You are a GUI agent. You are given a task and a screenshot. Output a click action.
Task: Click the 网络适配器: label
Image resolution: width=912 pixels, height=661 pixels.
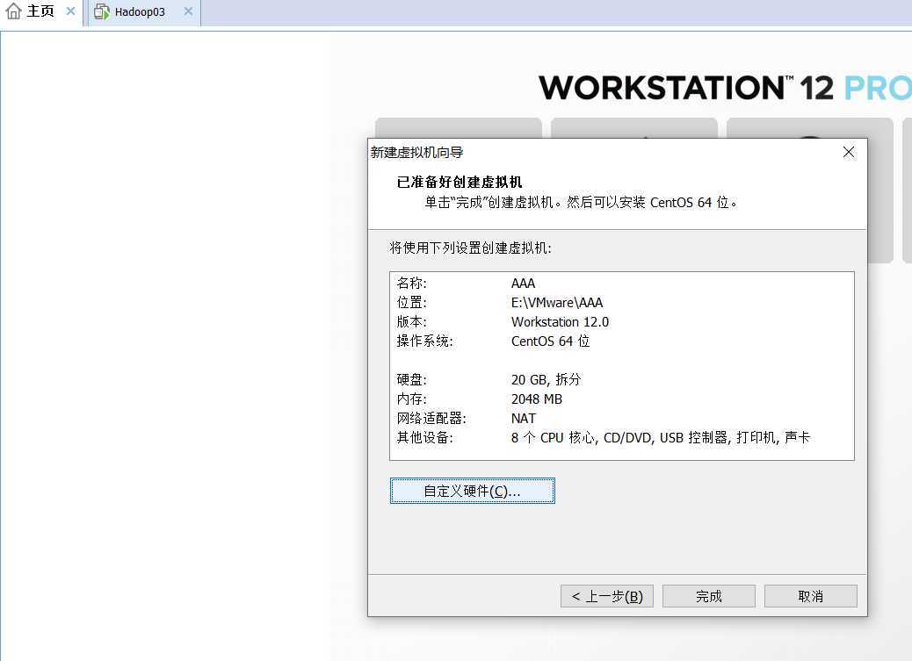tap(431, 418)
